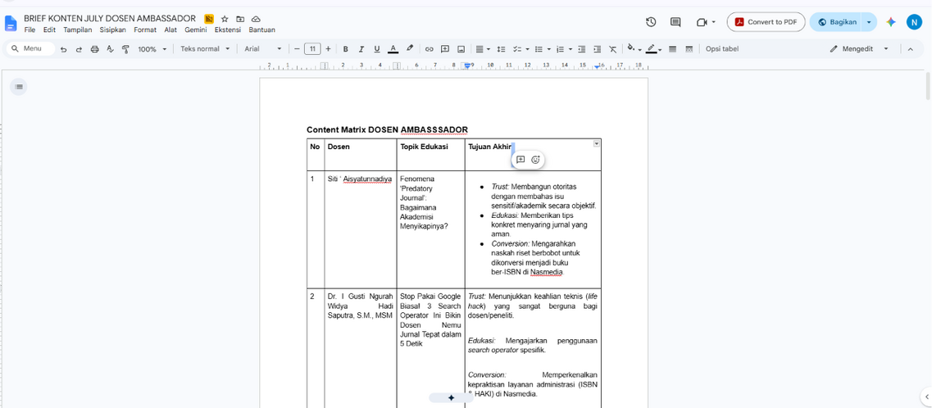
Task: Open the File menu
Action: 30,29
